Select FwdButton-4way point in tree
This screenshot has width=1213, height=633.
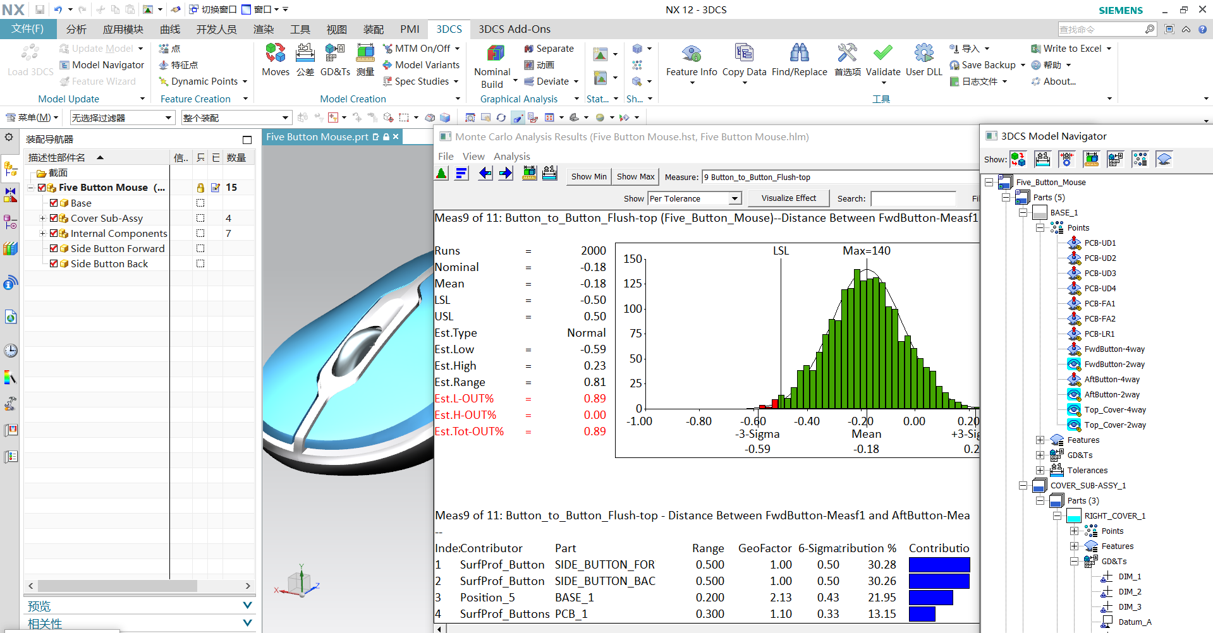click(x=1114, y=349)
